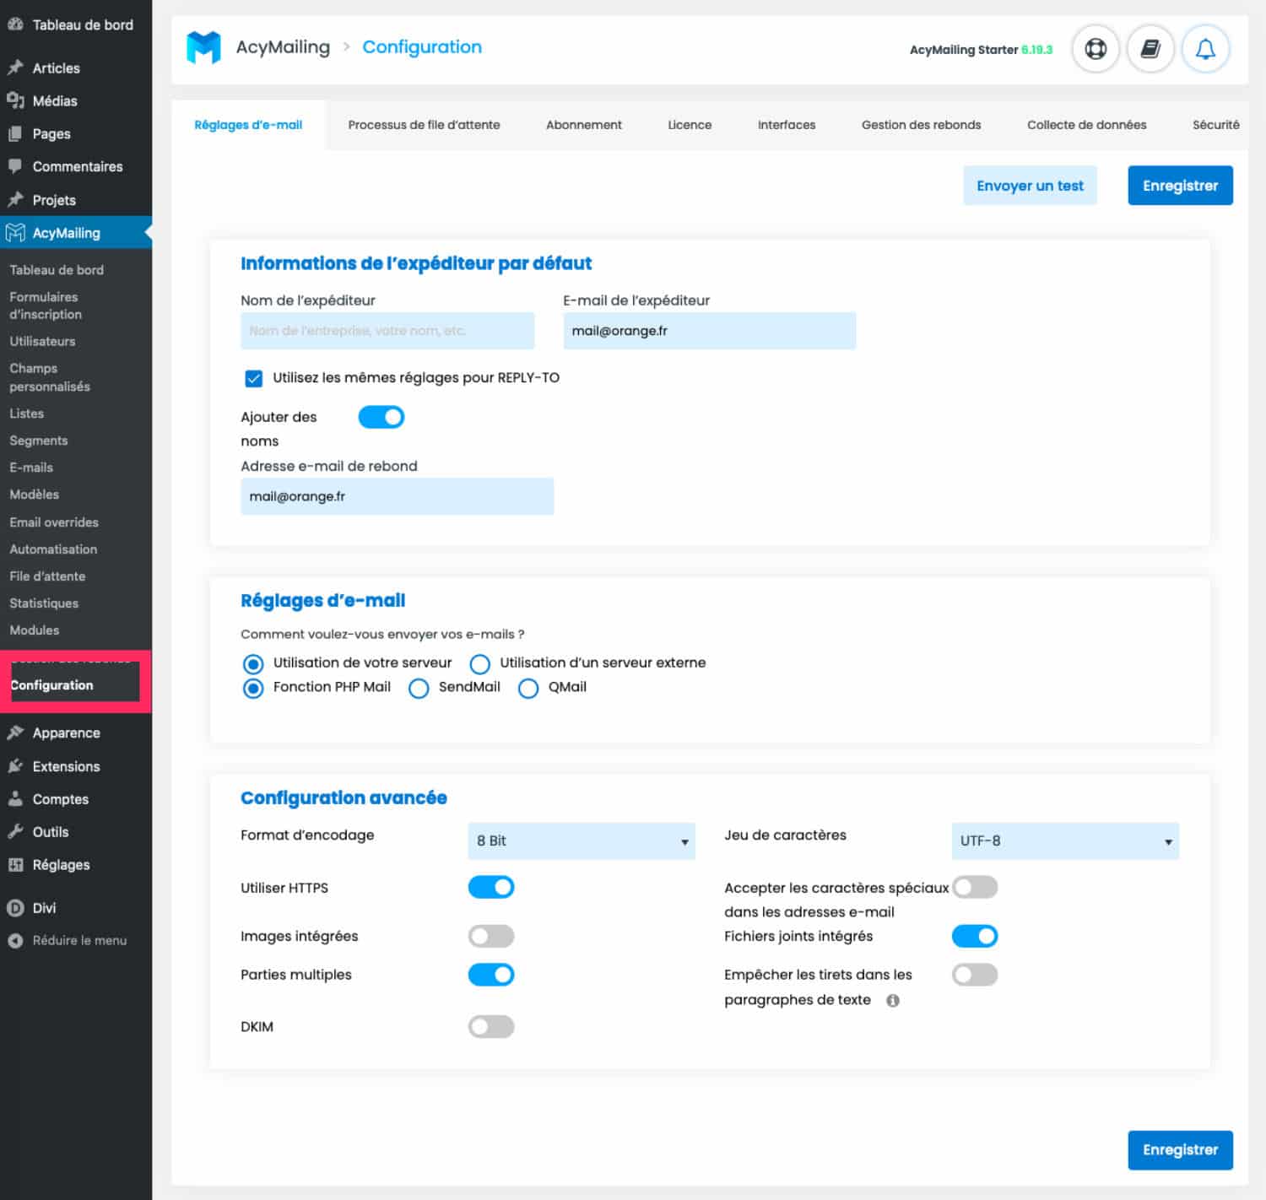Toggle the Parties multiples switch
Image resolution: width=1266 pixels, height=1200 pixels.
pyautogui.click(x=491, y=975)
